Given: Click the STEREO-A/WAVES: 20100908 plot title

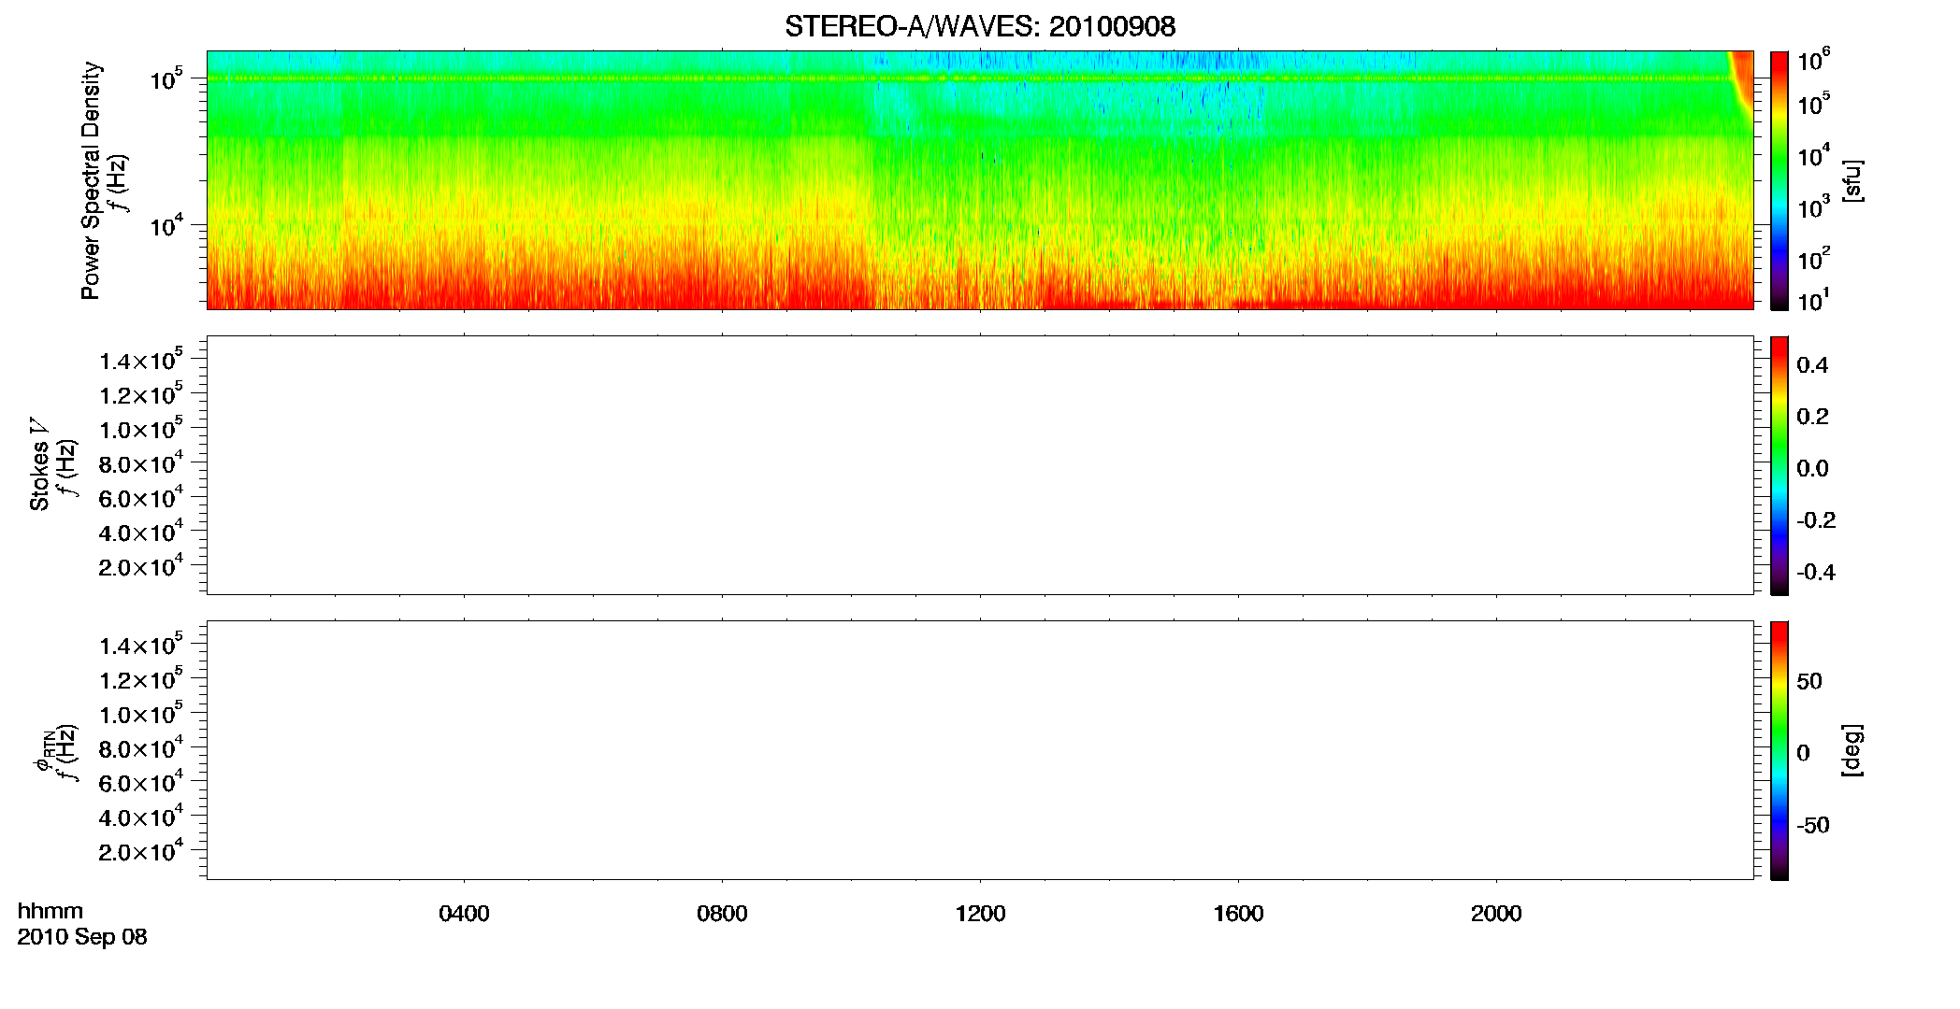Looking at the screenshot, I should 980,26.
